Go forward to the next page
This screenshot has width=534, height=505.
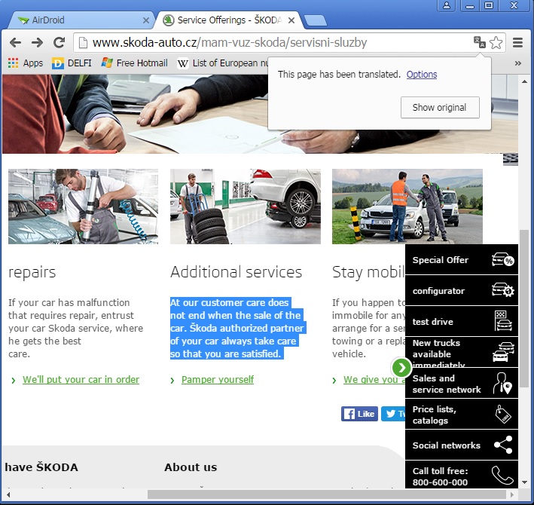pos(37,43)
